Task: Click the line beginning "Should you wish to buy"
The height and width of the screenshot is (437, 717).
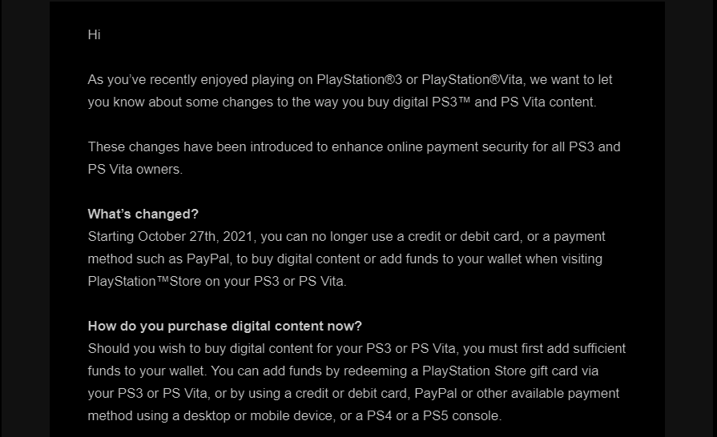Action: coord(356,349)
